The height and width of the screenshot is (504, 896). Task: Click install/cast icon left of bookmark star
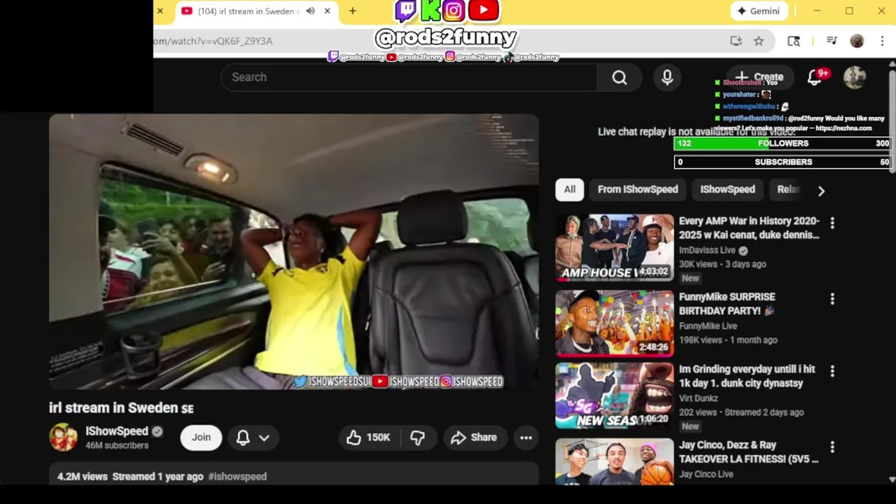pyautogui.click(x=736, y=41)
